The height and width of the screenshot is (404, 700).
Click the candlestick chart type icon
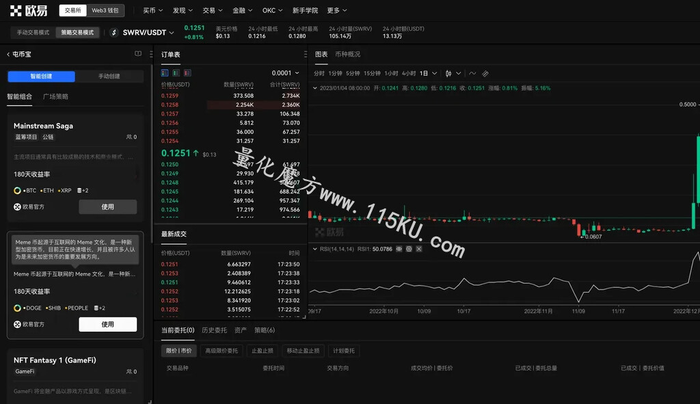click(x=448, y=73)
